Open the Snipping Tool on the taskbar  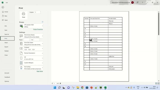pos(73,87)
